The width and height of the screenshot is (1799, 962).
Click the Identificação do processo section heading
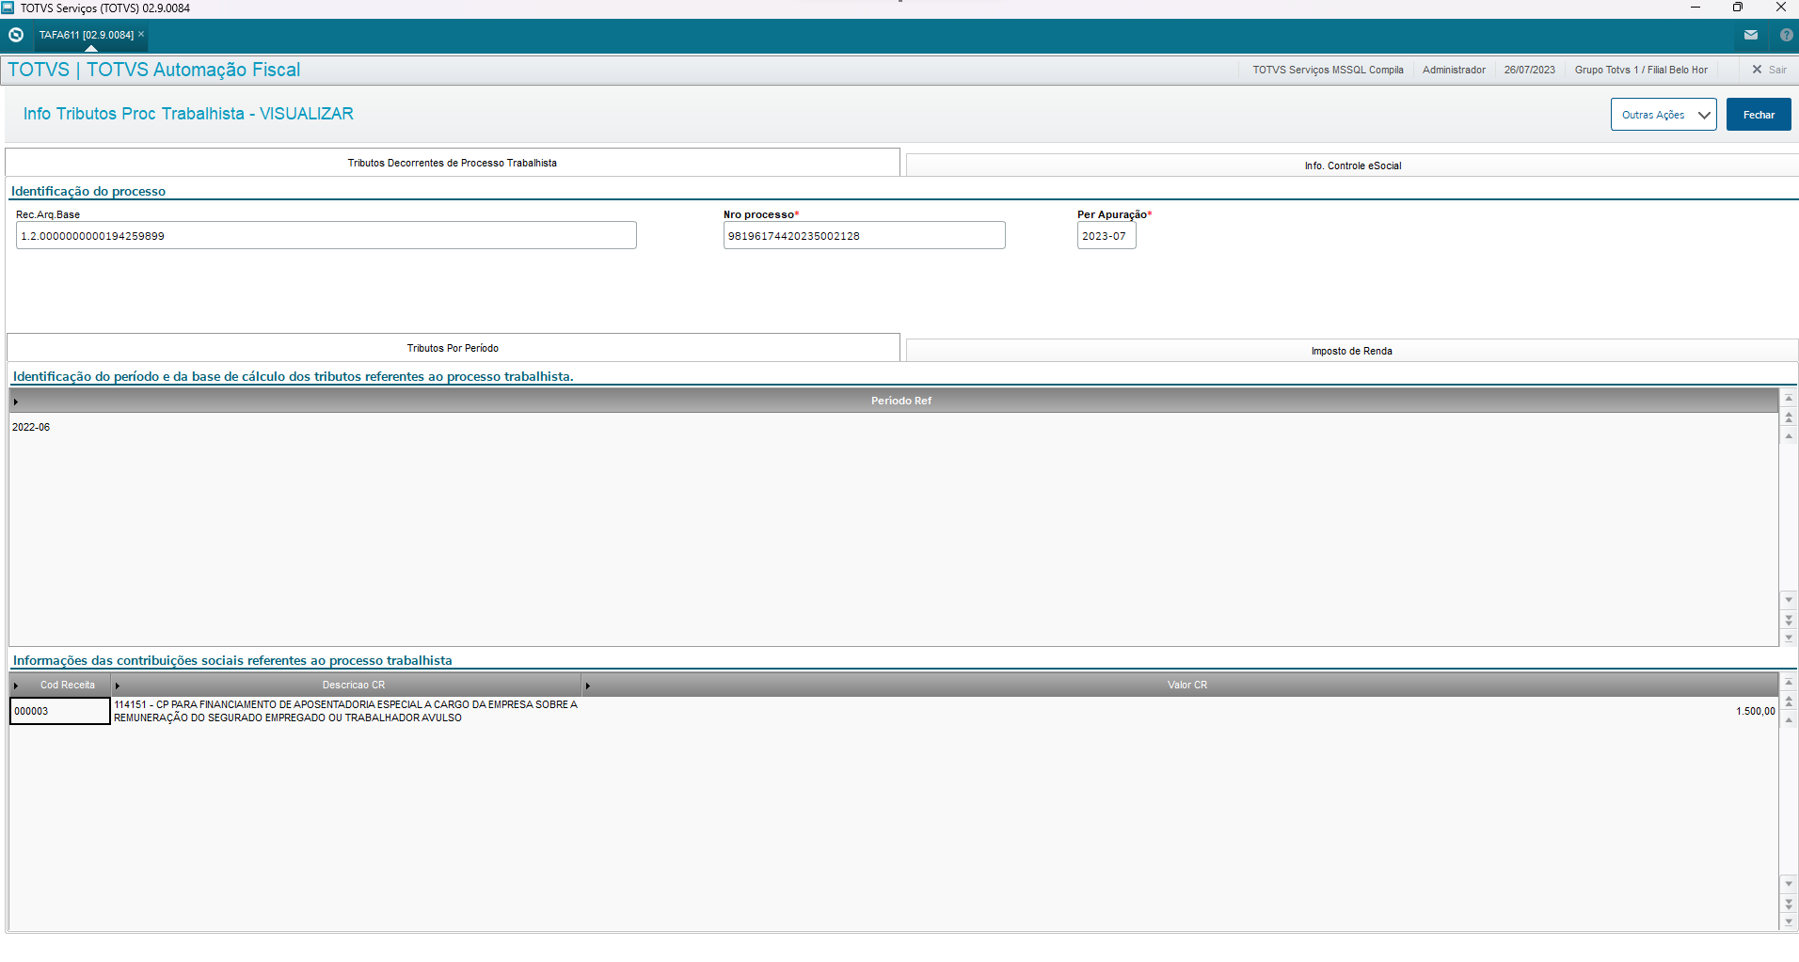88,191
